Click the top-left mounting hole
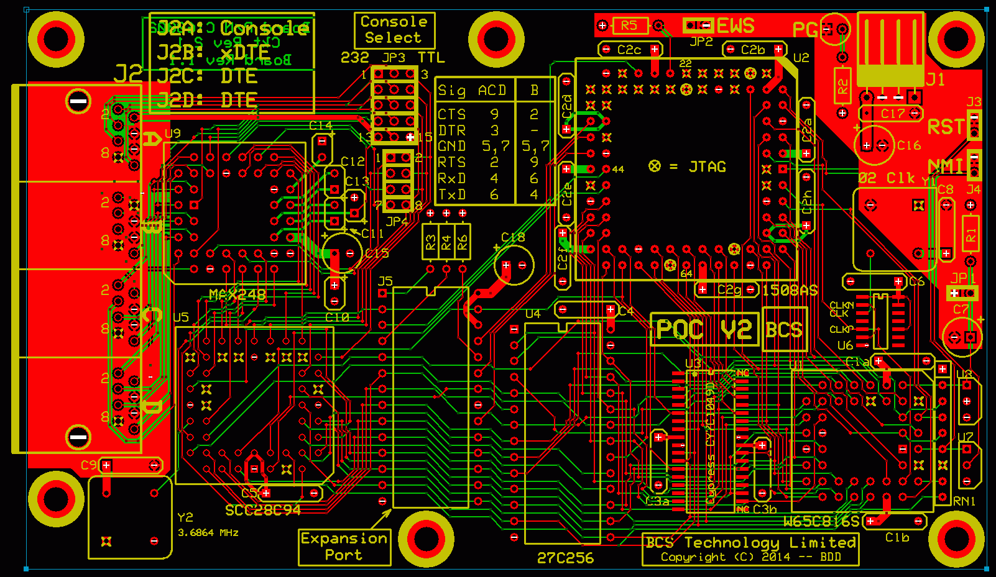 [56, 40]
